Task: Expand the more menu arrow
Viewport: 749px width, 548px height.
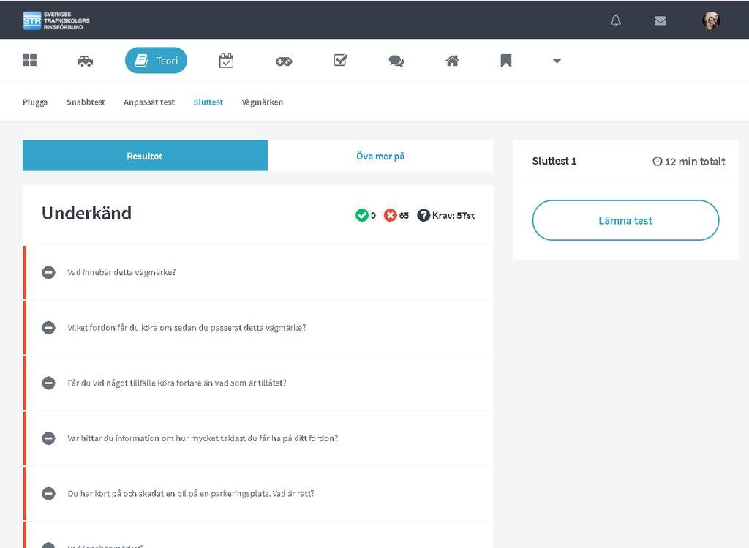Action: click(x=557, y=61)
